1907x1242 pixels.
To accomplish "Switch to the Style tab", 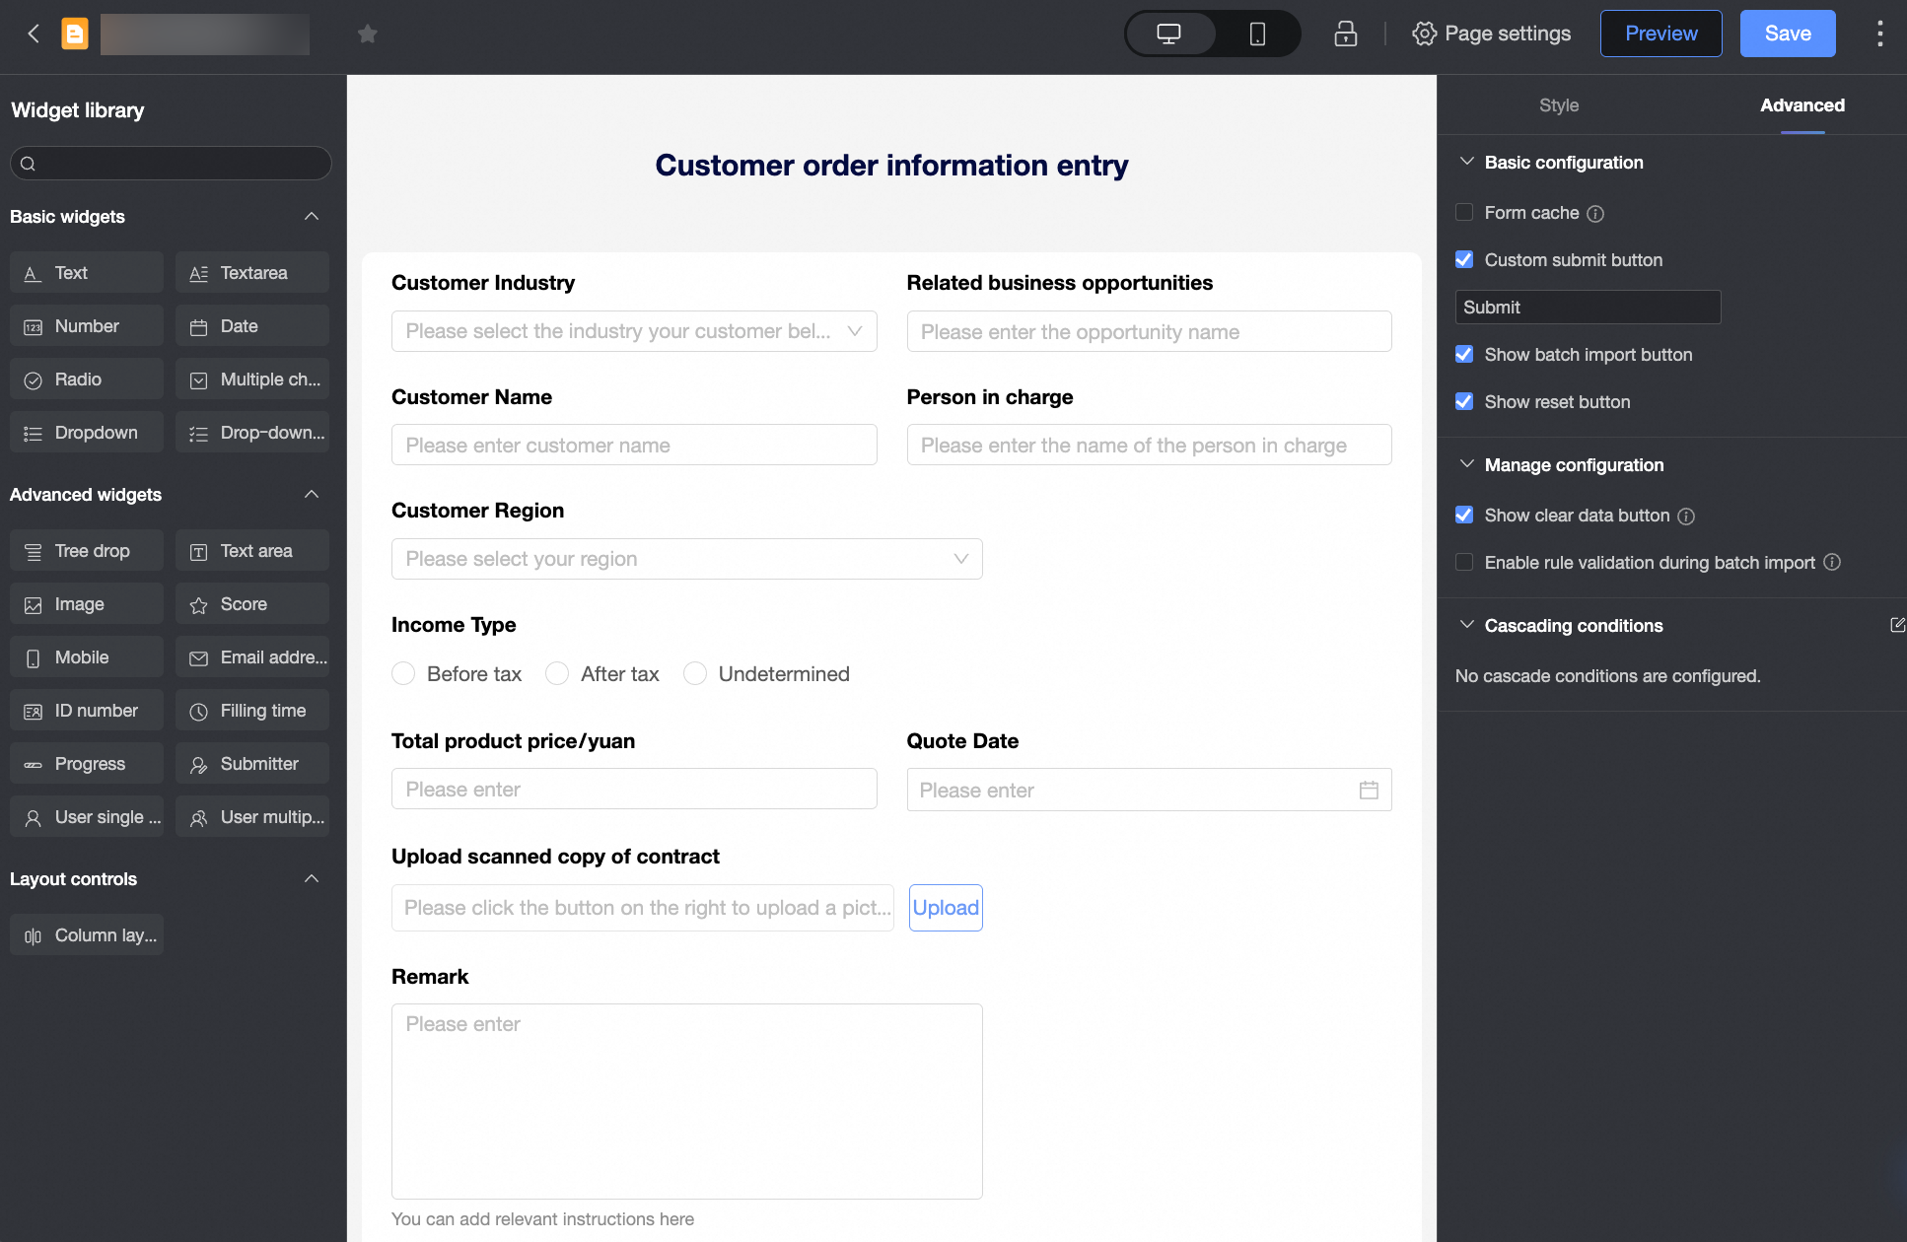I will click(1559, 105).
